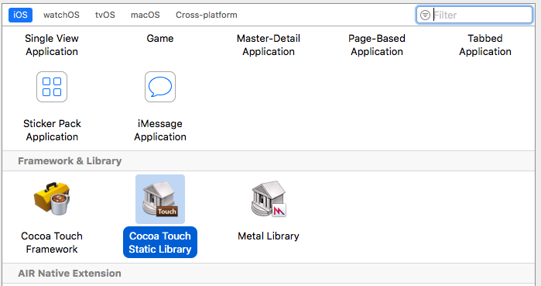Click the filter icon in the search field
Image resolution: width=541 pixels, height=286 pixels.
425,16
